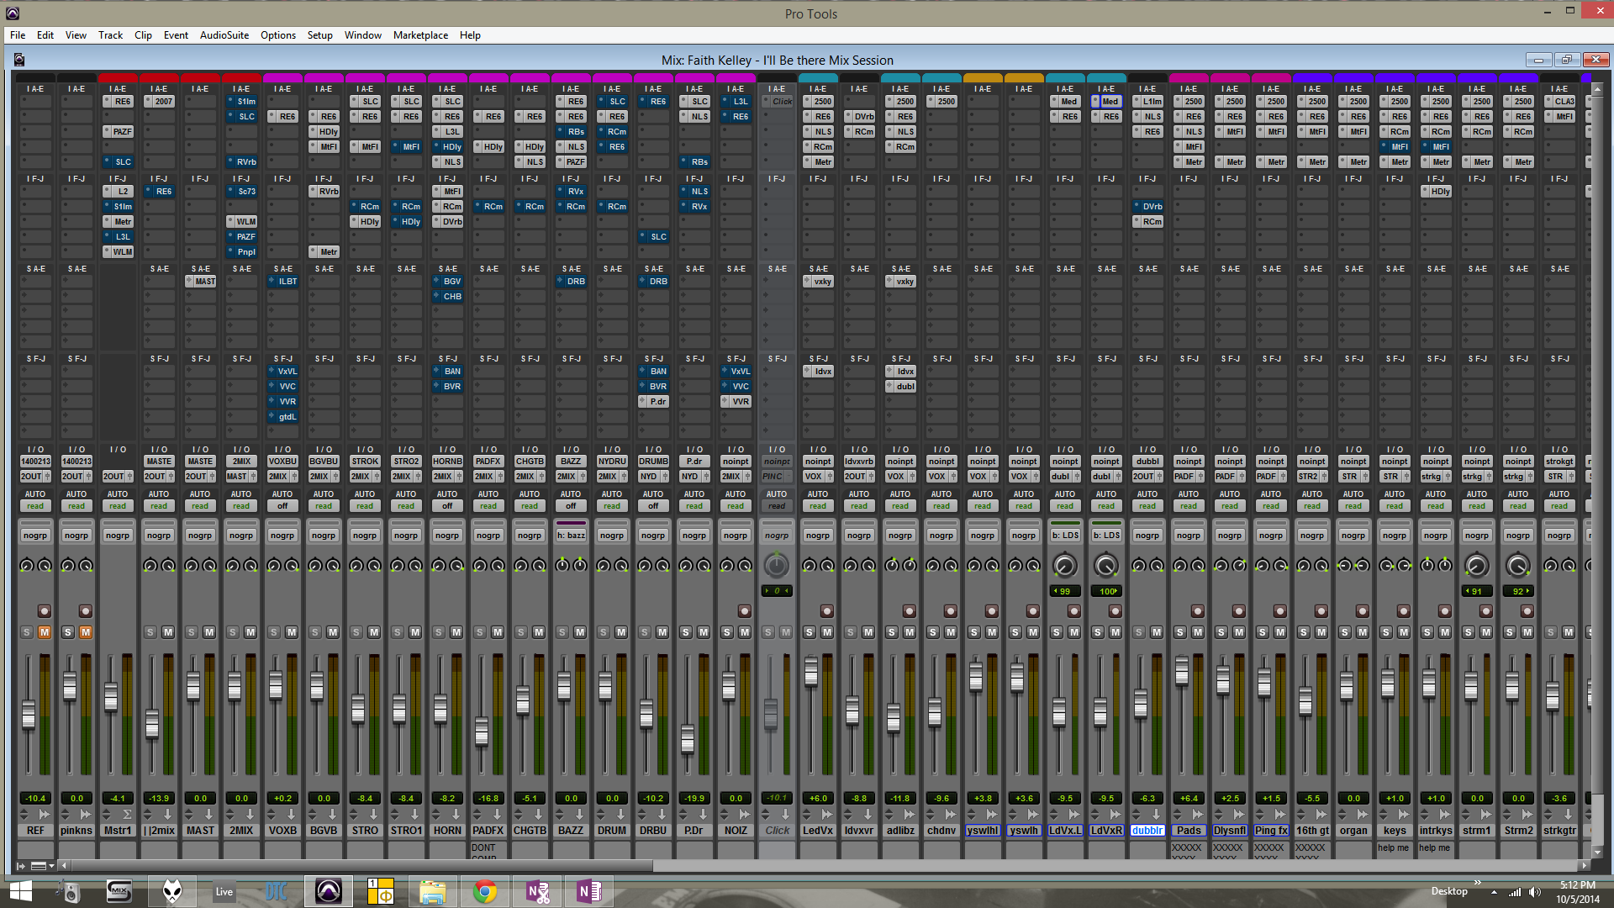Click the horizontal mixer scrollbar thumb

click(x=361, y=865)
